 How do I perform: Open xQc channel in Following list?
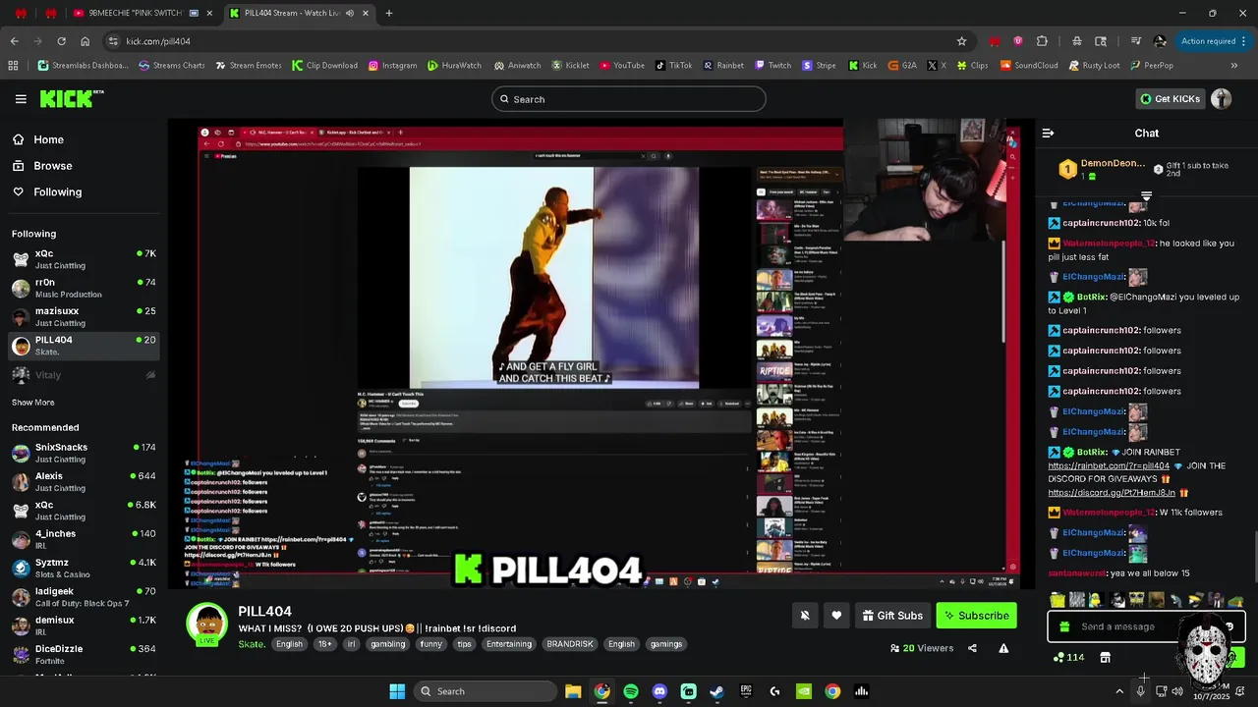tap(84, 259)
